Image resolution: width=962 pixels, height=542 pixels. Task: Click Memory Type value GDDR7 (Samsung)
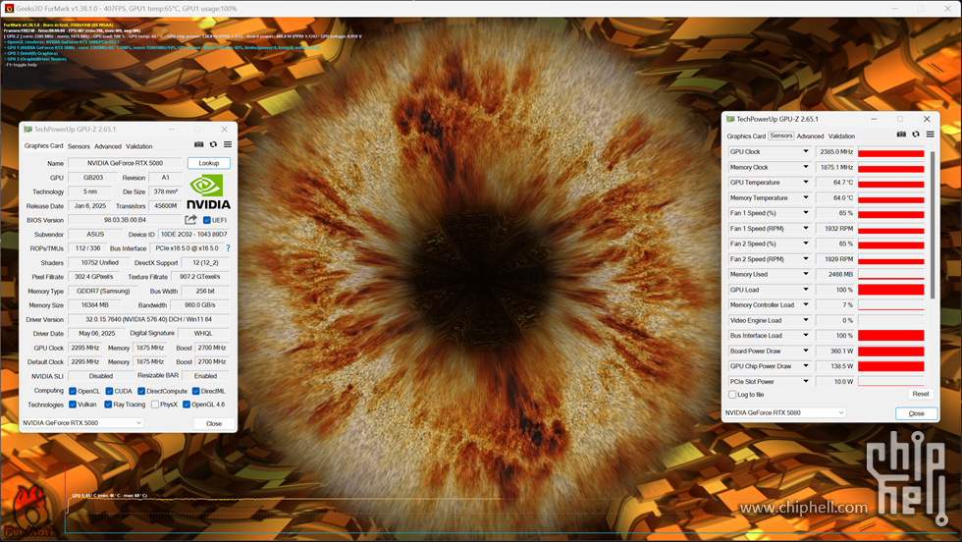coord(103,291)
